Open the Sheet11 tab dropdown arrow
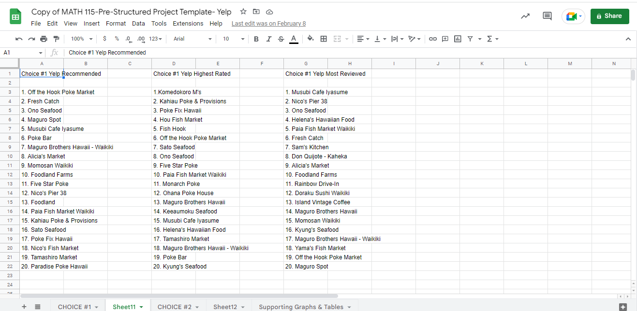Image resolution: width=637 pixels, height=311 pixels. click(x=141, y=307)
